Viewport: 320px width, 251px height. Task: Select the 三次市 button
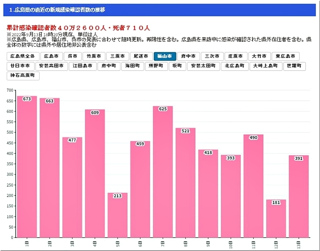click(x=212, y=56)
